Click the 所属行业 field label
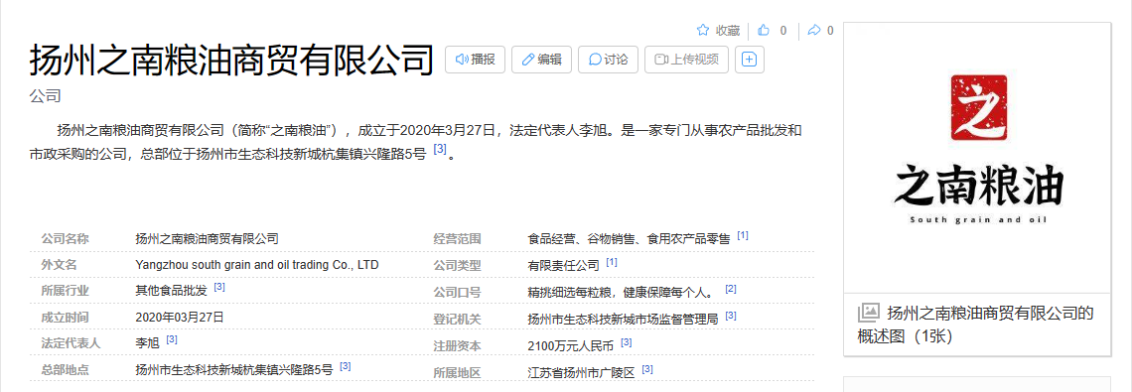The width and height of the screenshot is (1132, 392). coord(65,290)
